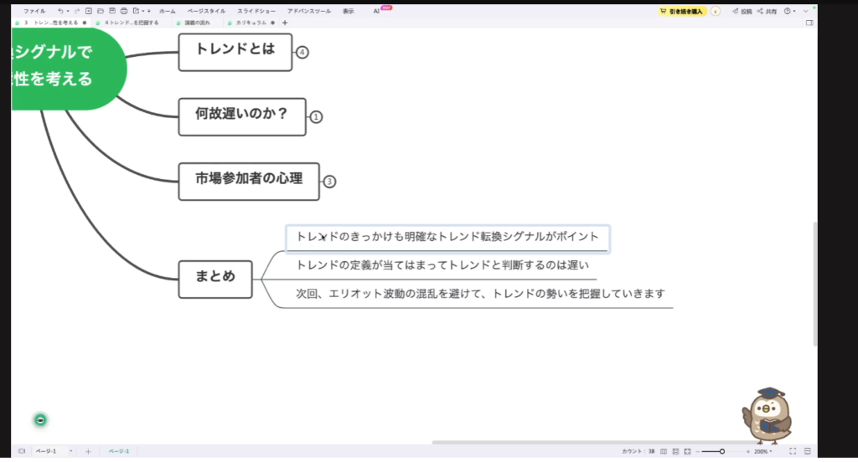Screen dimensions: 858x462
Task: Click the green floating recorder icon
Action: (x=40, y=419)
